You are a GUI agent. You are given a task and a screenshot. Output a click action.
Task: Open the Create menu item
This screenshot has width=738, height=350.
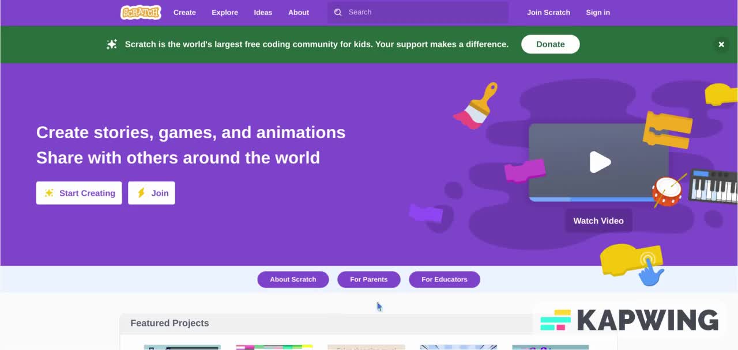(x=184, y=12)
